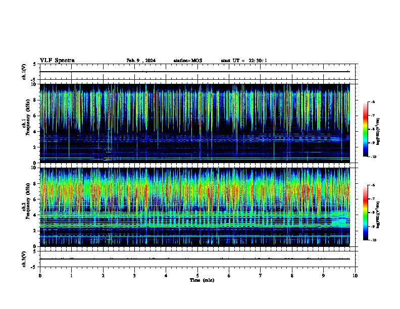Click time axis tick label "6"
Screen dimensions: 400x309
click(229, 276)
